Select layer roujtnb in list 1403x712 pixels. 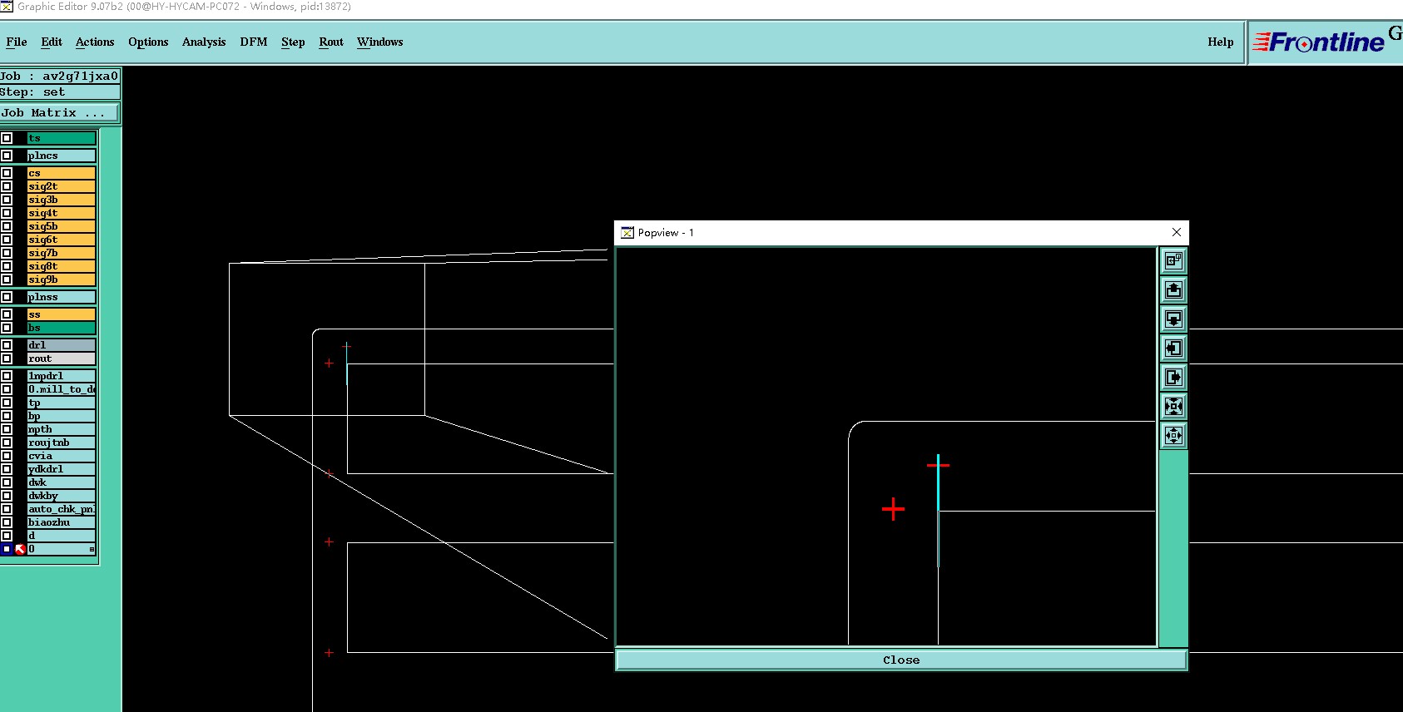[62, 443]
